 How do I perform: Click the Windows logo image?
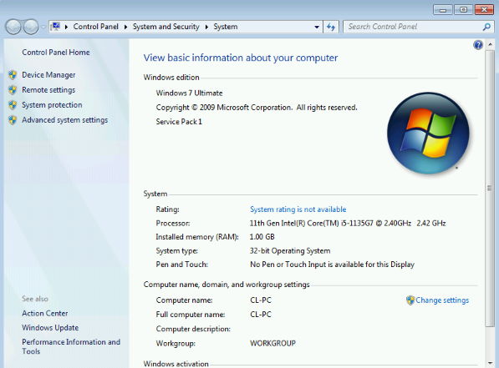point(428,134)
